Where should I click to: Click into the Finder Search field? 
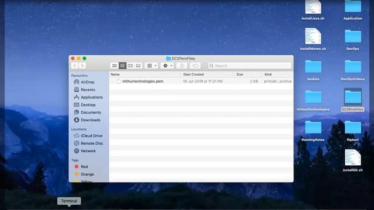(250, 66)
